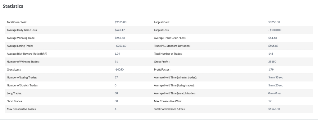Click the Profit Factor value 1.79

(x=271, y=70)
